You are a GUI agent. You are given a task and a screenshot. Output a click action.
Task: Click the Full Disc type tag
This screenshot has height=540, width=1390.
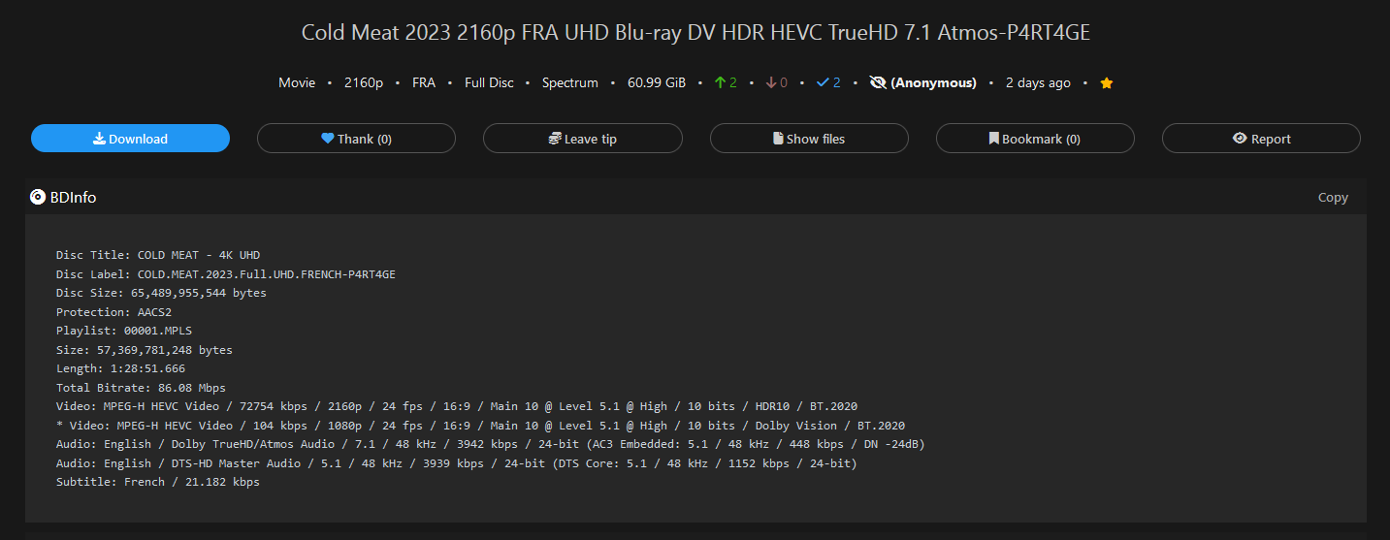(x=489, y=83)
